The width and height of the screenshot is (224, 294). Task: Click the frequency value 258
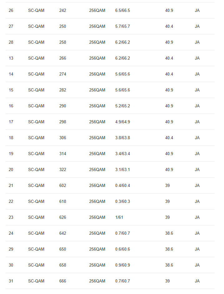[63, 42]
